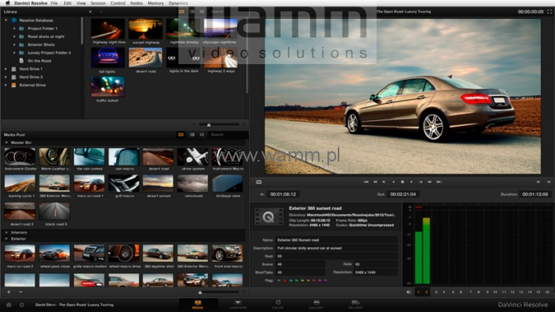
Task: Toggle fullscreen viewer icon beside the timecode
Action: pos(549,12)
